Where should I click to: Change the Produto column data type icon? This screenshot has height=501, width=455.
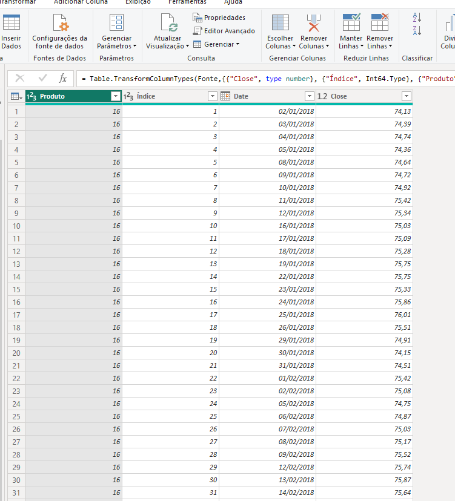32,96
